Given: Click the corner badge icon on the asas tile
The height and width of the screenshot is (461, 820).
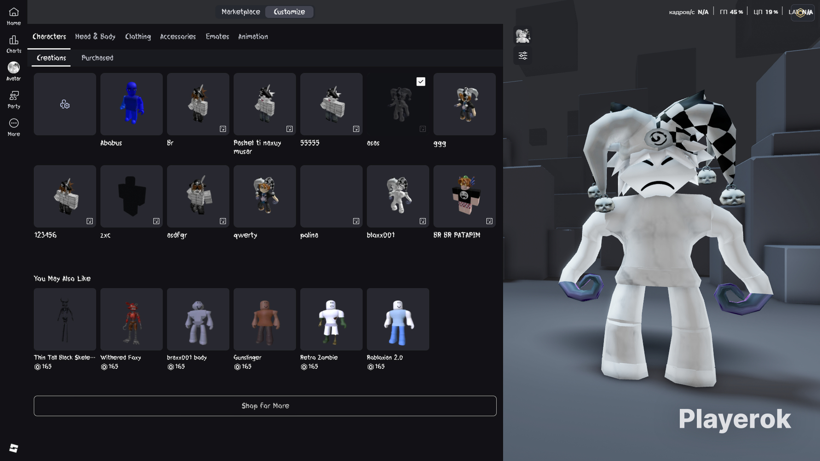Looking at the screenshot, I should tap(423, 129).
